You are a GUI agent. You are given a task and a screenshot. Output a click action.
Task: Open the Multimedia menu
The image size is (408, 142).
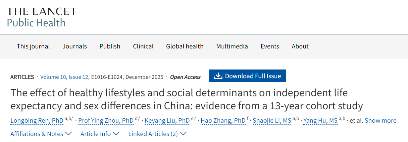click(x=232, y=46)
